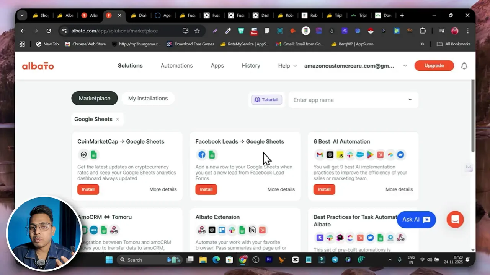Switch to the My installations tab
This screenshot has height=275, width=490.
coord(148,98)
